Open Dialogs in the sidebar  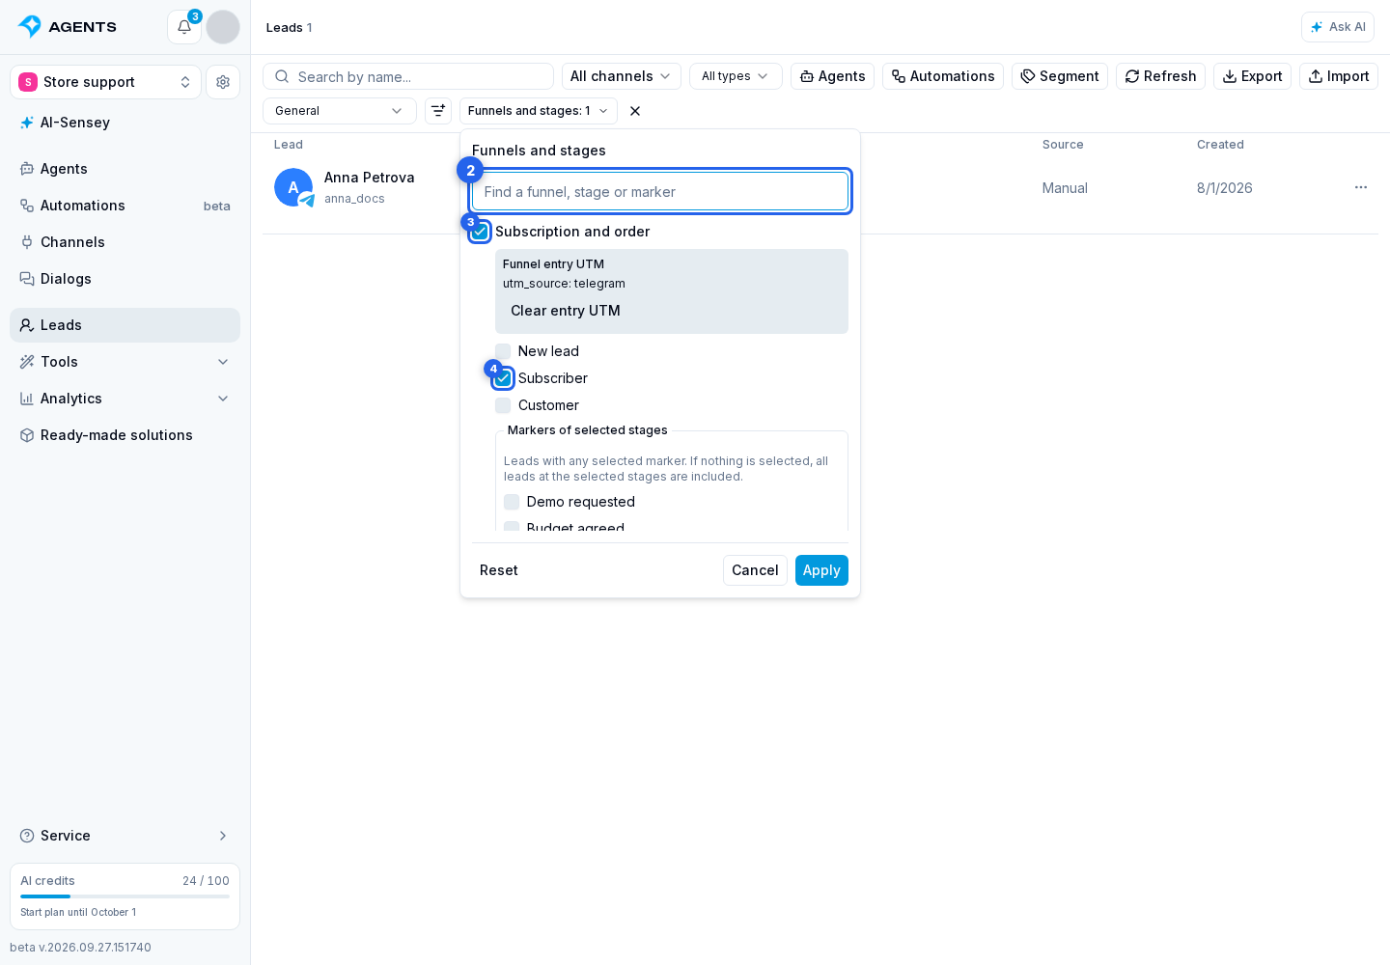click(x=125, y=279)
